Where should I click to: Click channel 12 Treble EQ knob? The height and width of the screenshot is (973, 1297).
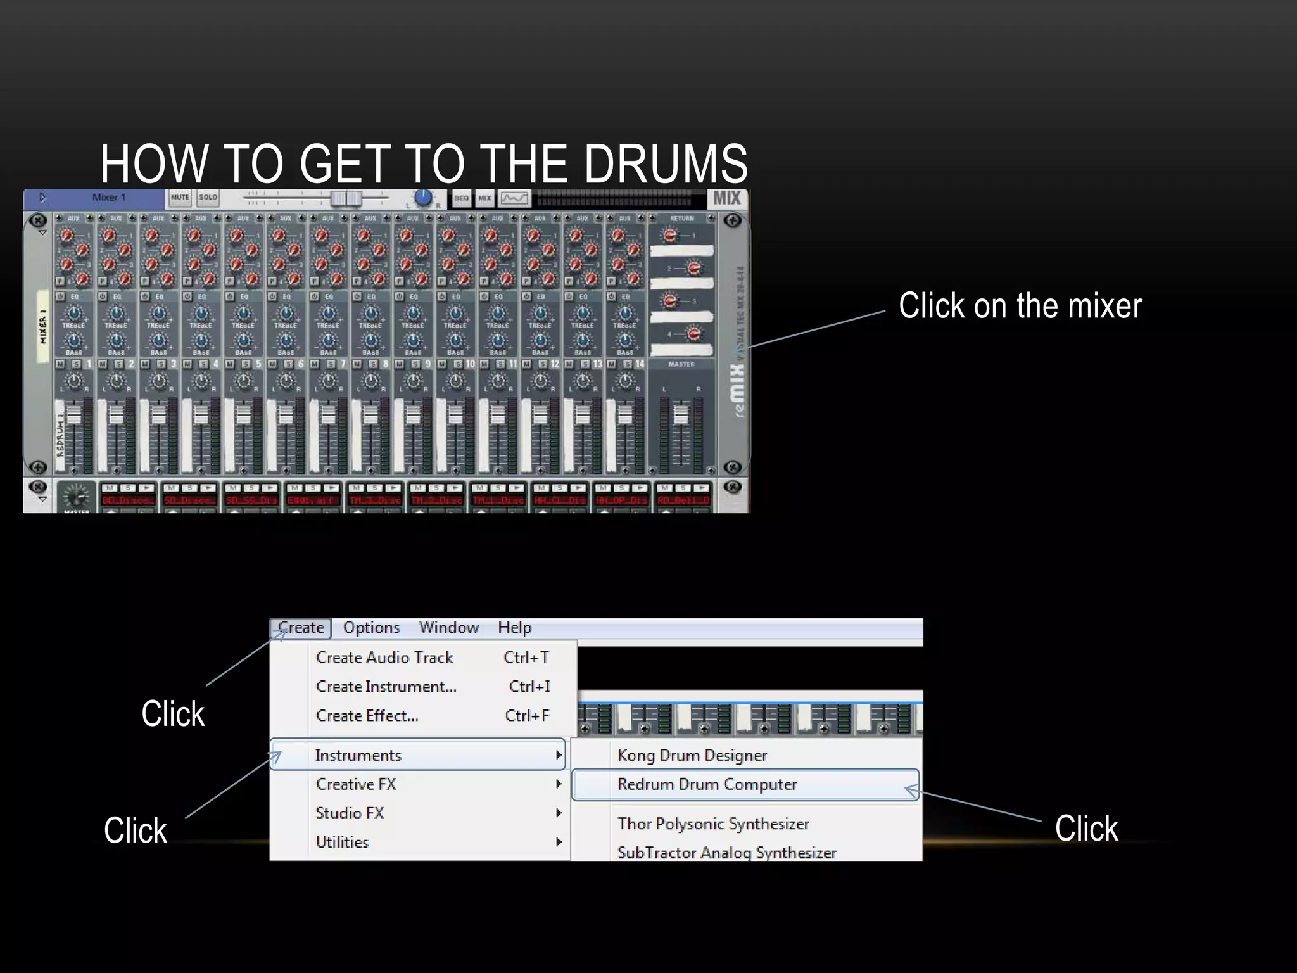coord(540,313)
